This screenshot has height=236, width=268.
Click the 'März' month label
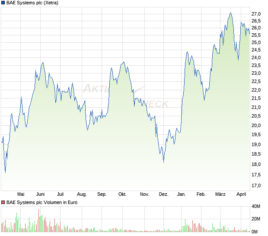[x=220, y=195]
